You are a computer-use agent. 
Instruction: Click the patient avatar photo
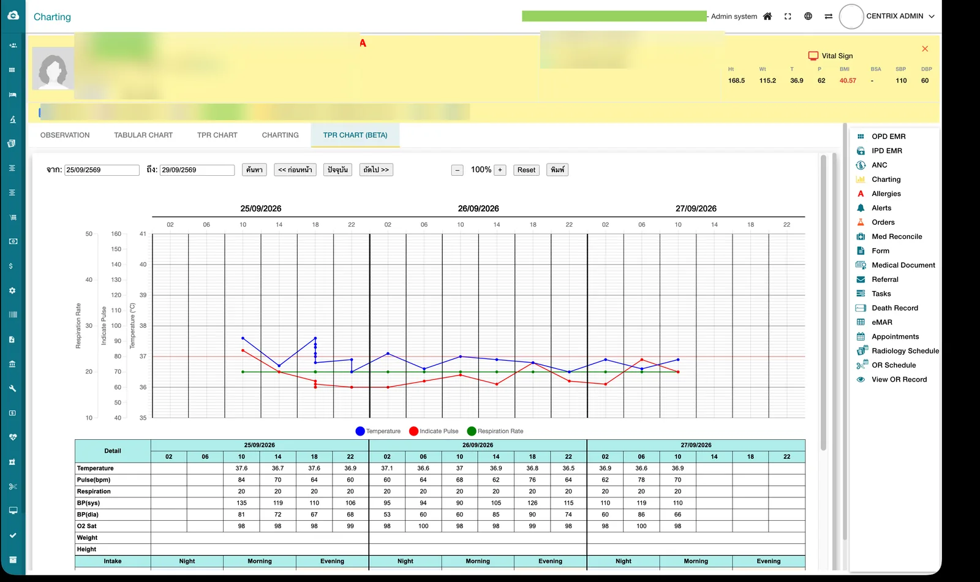click(x=53, y=69)
